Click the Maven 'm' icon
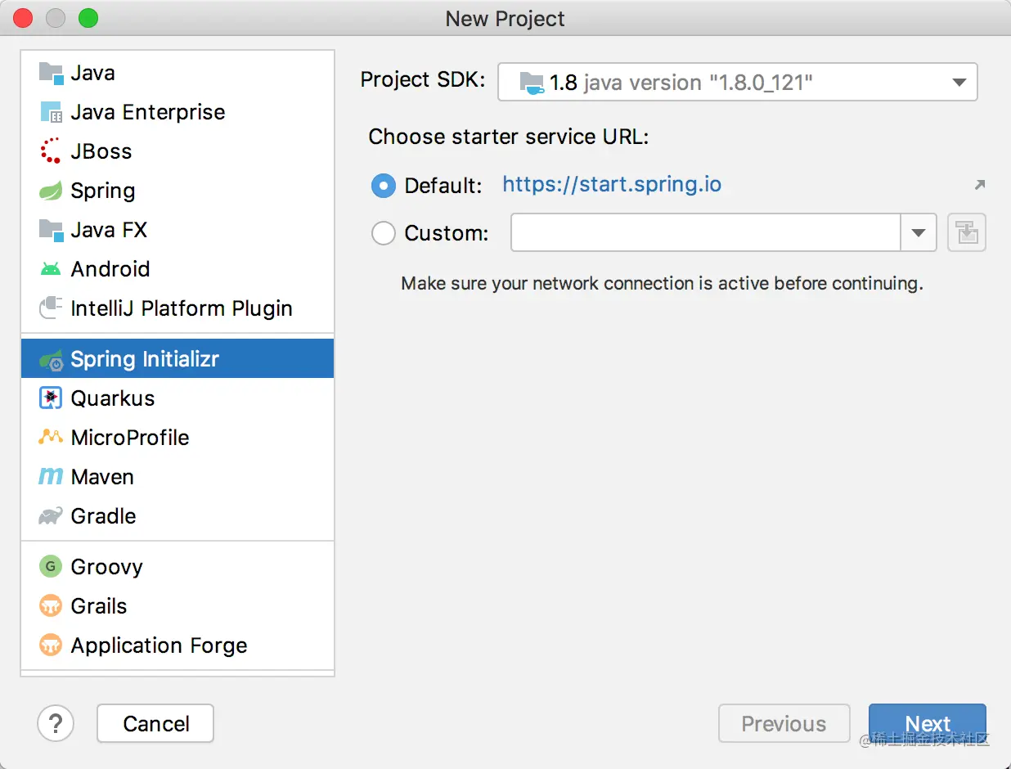The width and height of the screenshot is (1011, 769). click(51, 477)
